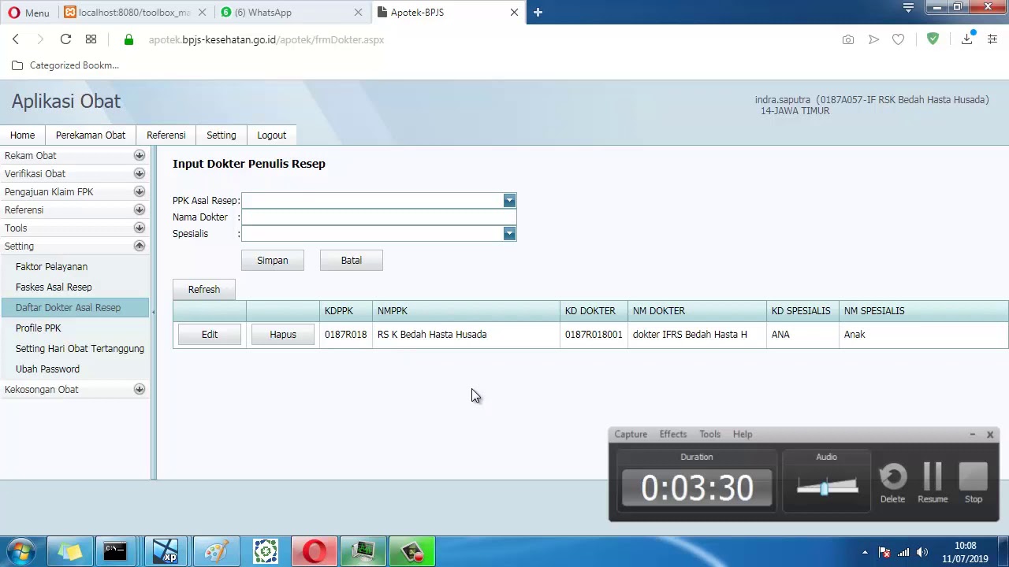Take a snapshot with the camera icon

(x=847, y=39)
